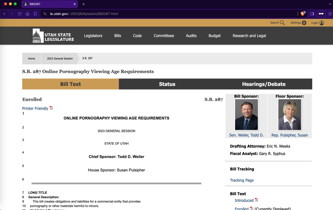The width and height of the screenshot is (333, 210).
Task: Expand the tab list chevron
Action: [329, 4]
